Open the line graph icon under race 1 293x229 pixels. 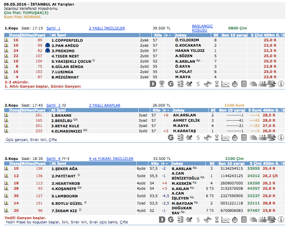point(226,84)
